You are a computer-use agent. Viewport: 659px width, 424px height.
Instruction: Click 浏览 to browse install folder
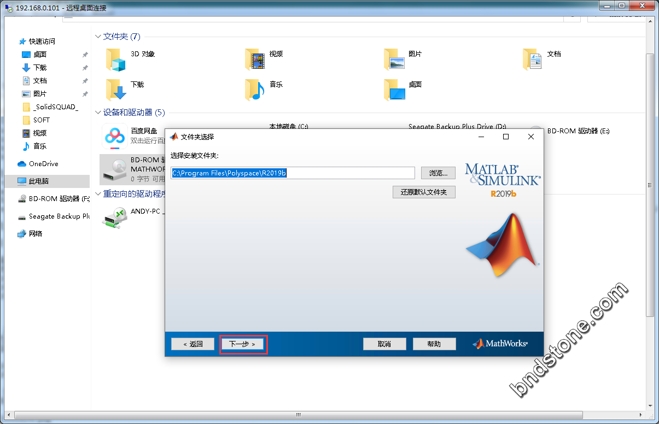[x=438, y=173]
